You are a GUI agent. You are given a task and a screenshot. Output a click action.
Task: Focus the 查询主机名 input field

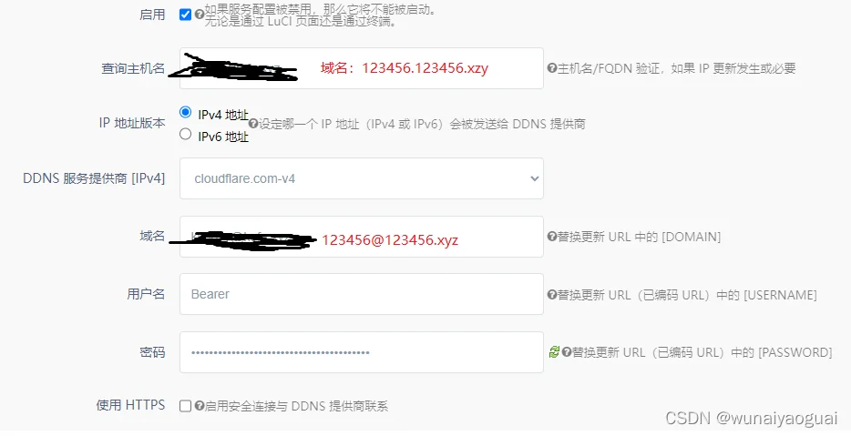[x=362, y=68]
